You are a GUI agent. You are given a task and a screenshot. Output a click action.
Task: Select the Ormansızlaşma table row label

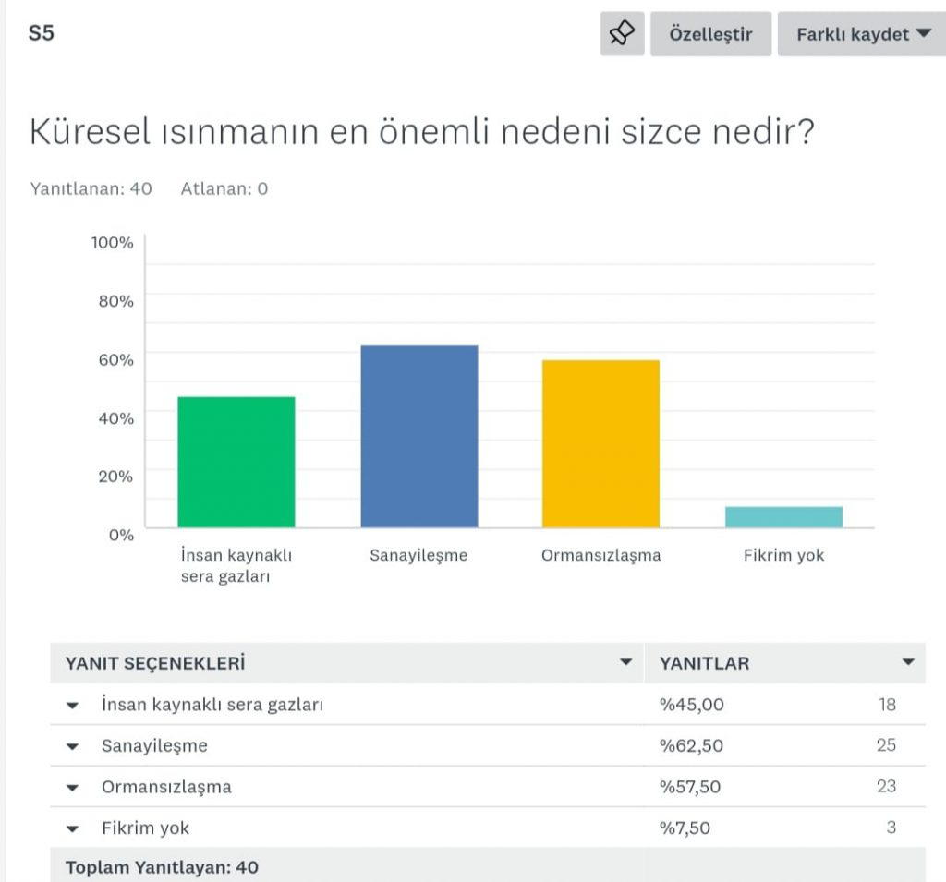166,787
